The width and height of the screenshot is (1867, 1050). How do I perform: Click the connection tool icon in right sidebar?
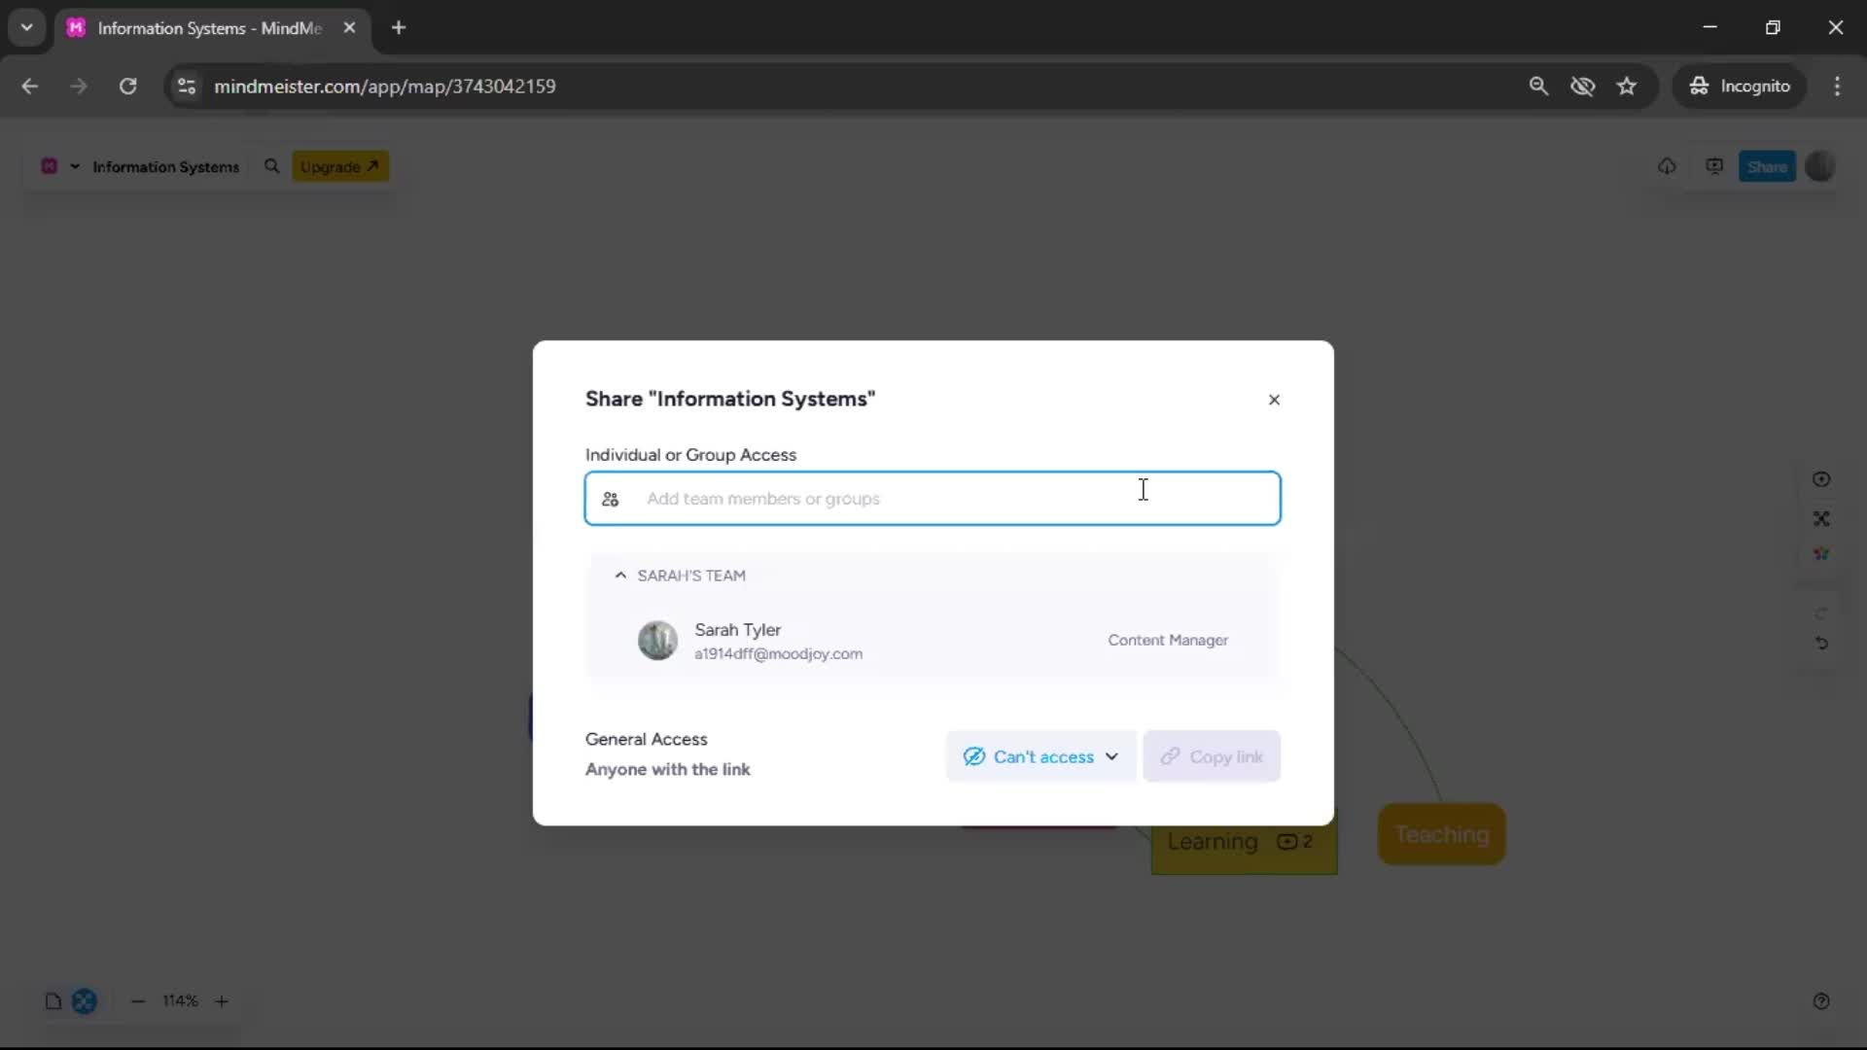(1821, 519)
